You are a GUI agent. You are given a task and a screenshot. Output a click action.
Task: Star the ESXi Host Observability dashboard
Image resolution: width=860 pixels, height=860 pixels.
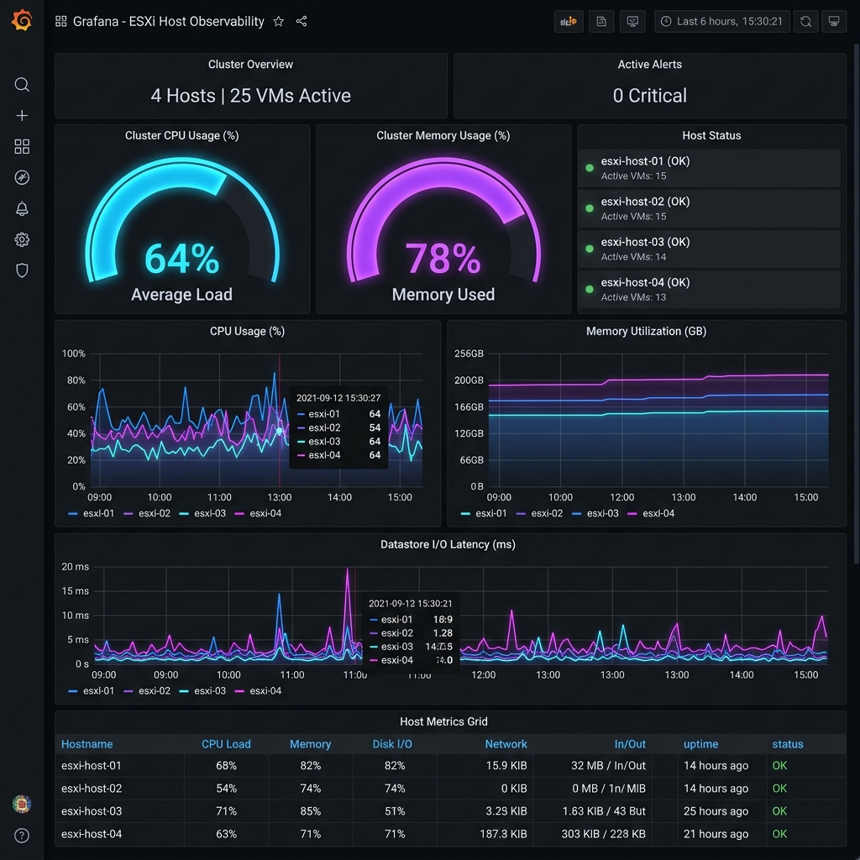click(278, 21)
